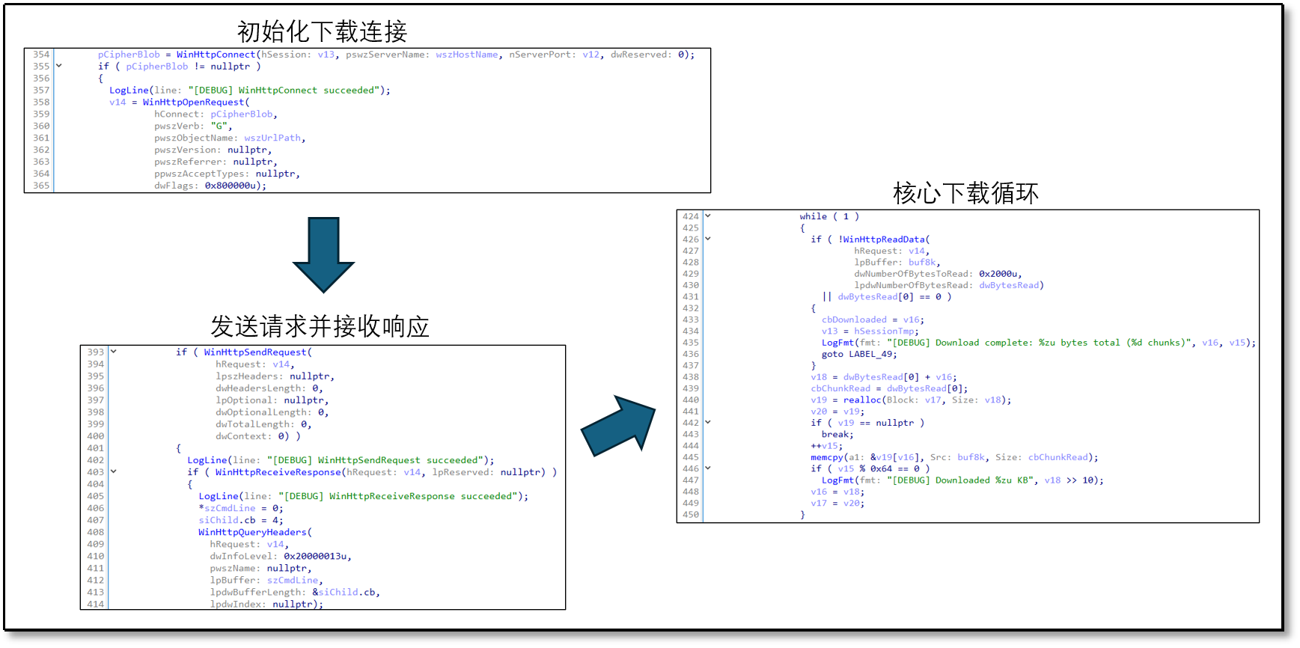Screen dimensions: 1300x648
Task: Collapse the fold at line 442
Action: (x=708, y=422)
